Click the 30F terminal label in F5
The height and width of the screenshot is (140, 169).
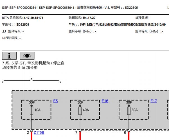[32, 102]
